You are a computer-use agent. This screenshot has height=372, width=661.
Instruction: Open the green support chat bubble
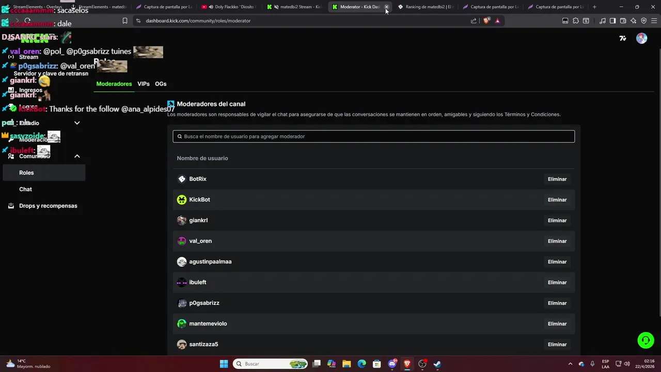(x=646, y=340)
